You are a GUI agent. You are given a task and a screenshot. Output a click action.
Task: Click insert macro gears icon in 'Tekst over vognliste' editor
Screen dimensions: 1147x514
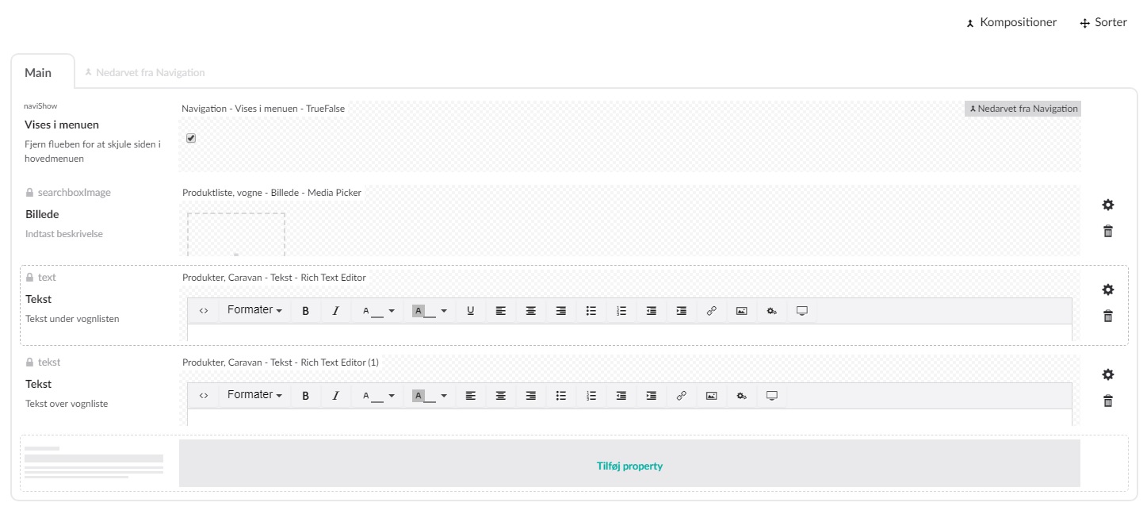click(x=741, y=396)
